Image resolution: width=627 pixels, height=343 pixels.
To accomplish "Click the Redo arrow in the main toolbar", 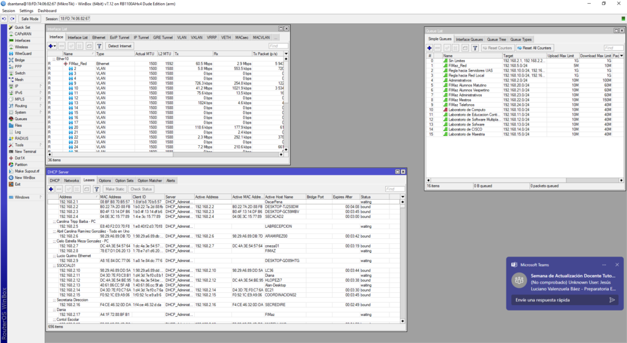I will pyautogui.click(x=12, y=19).
